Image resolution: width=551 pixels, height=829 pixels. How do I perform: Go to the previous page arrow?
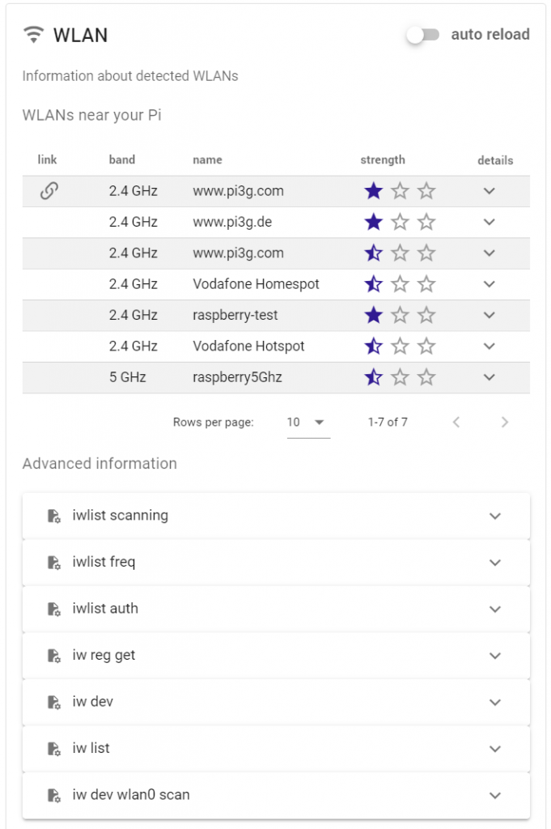click(456, 422)
